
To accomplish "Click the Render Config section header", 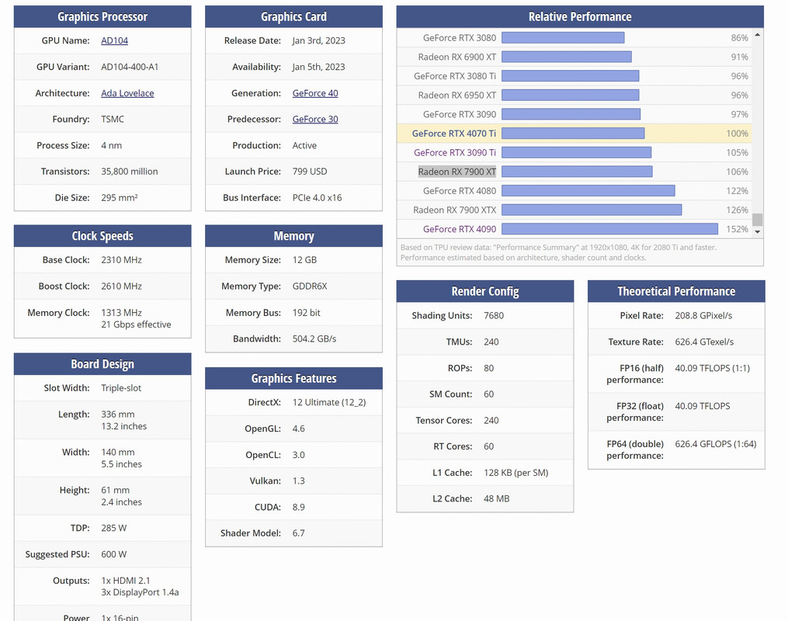I will click(x=485, y=291).
